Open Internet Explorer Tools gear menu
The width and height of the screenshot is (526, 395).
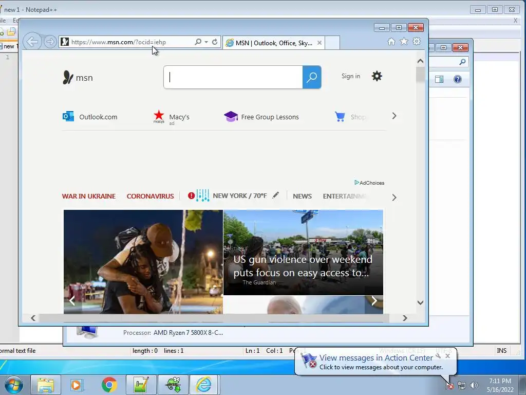click(417, 41)
